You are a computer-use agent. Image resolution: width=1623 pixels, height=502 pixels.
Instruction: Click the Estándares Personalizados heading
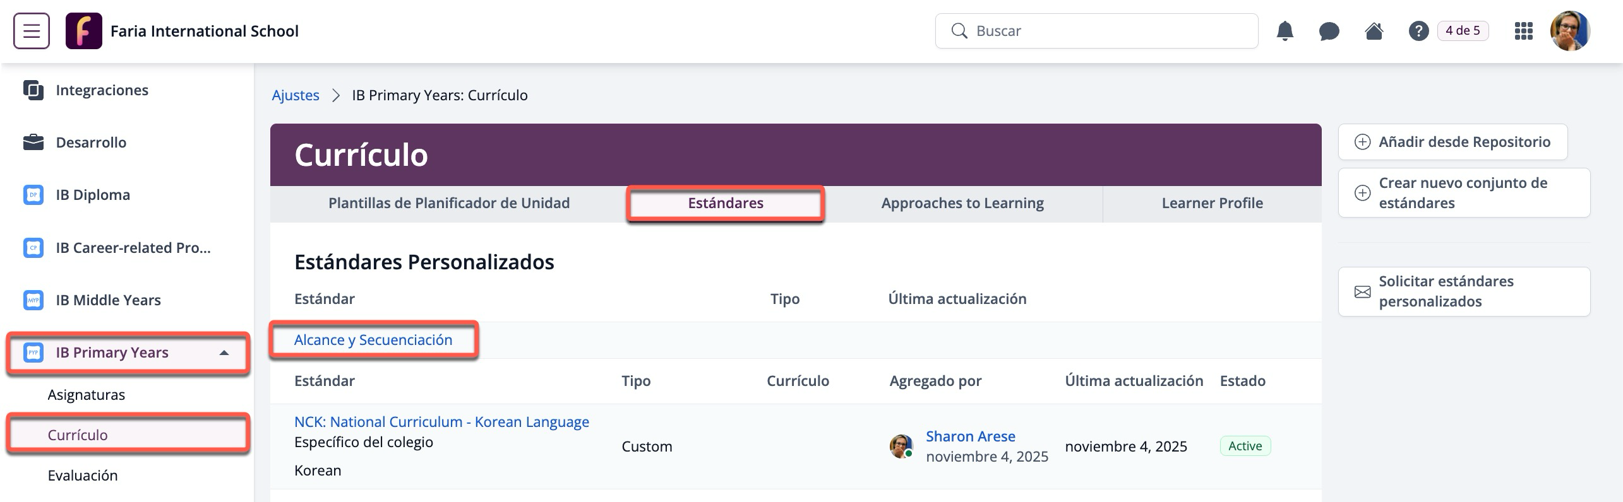[424, 262]
